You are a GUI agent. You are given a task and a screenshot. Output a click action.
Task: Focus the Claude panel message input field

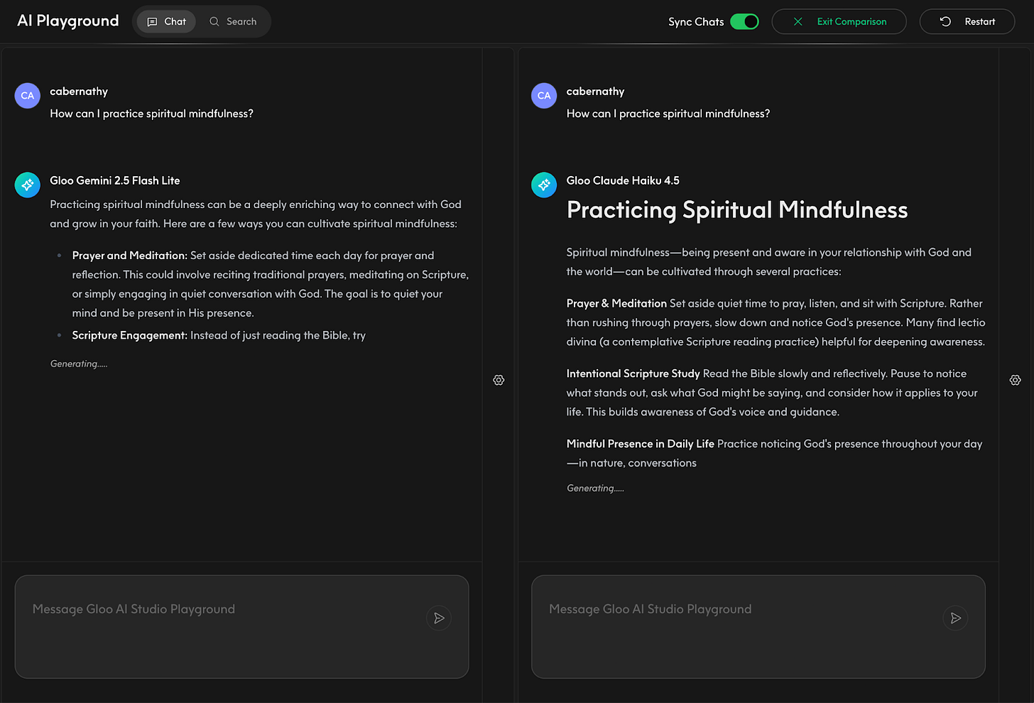758,626
